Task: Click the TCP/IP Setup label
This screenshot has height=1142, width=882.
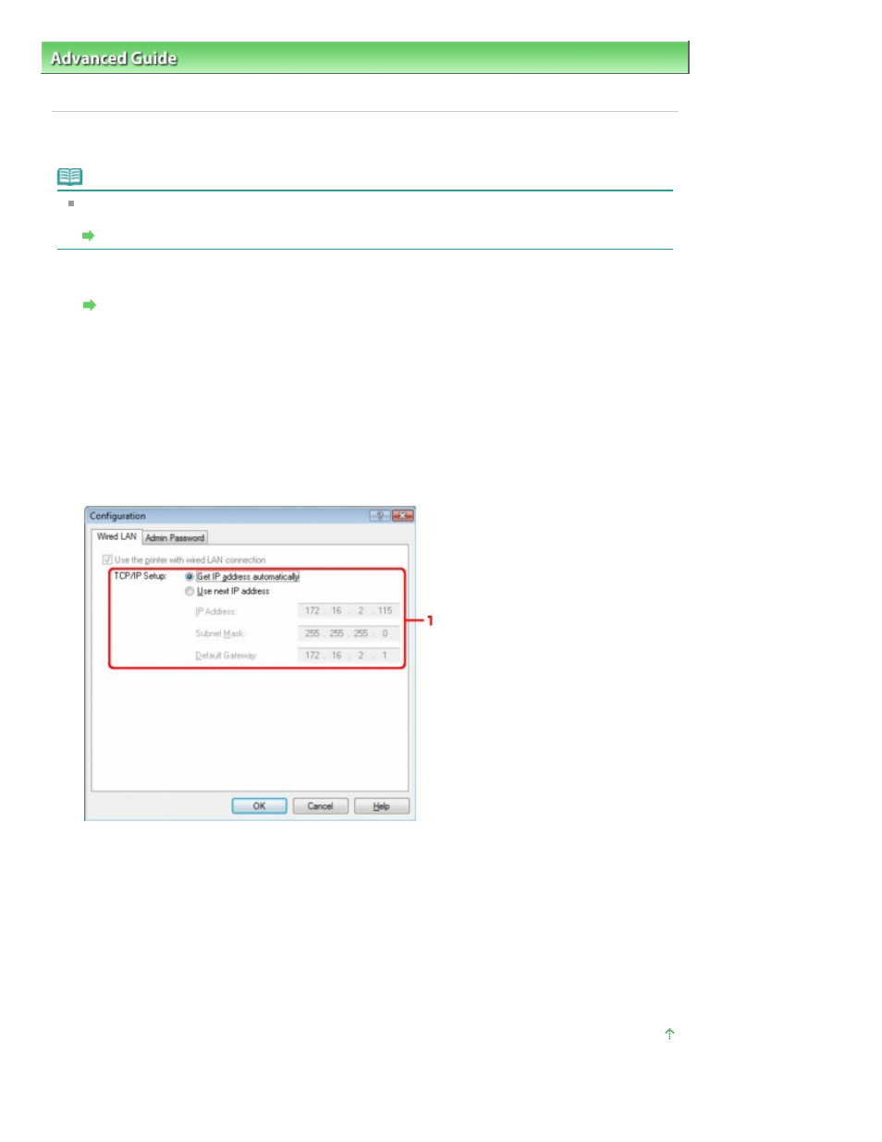Action: (x=140, y=576)
